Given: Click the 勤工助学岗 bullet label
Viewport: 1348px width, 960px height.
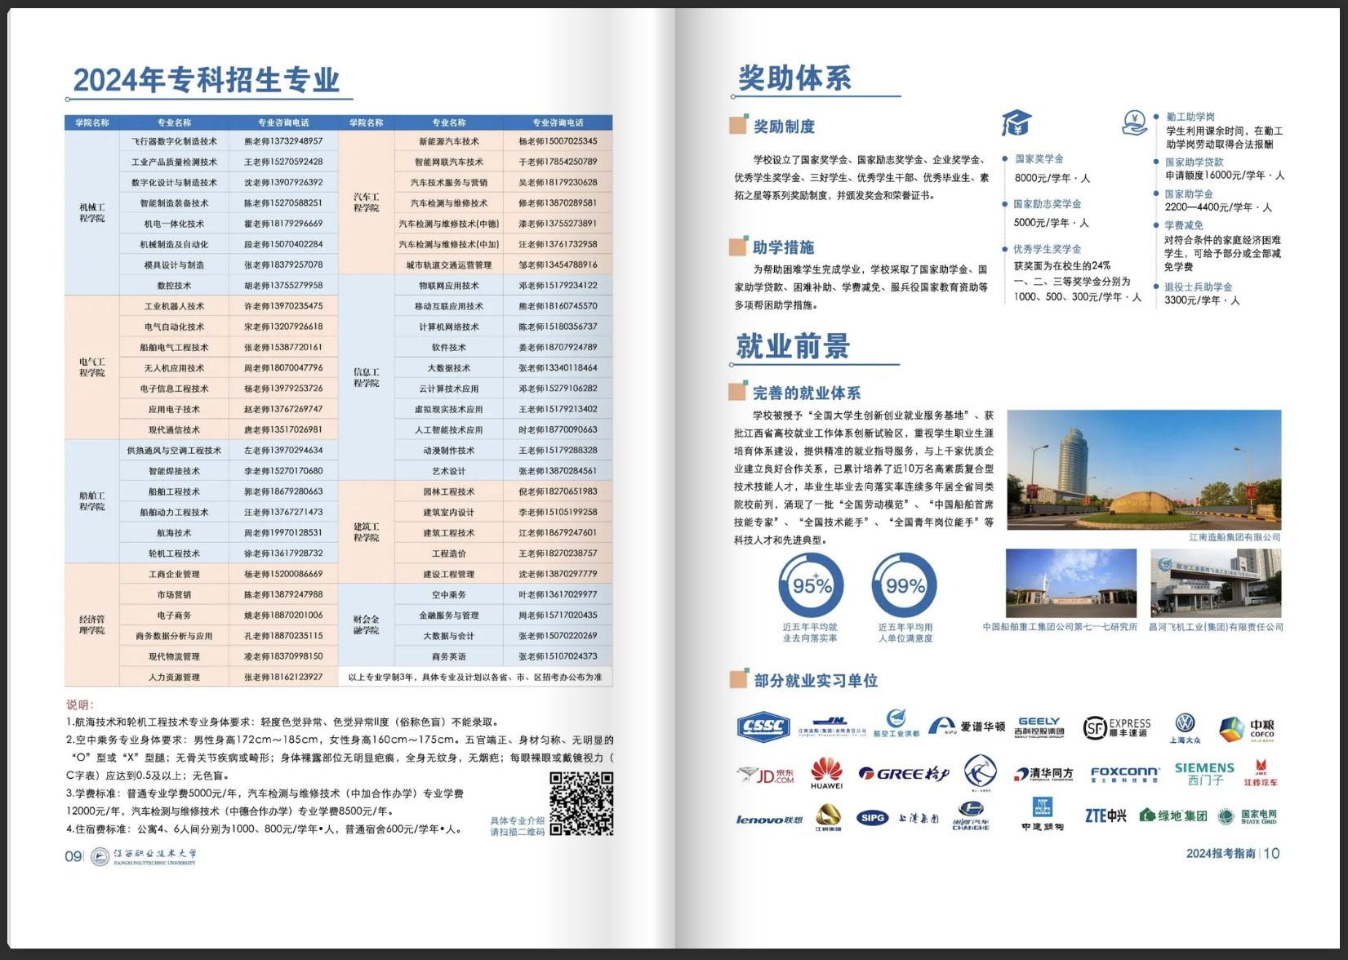Looking at the screenshot, I should [1190, 117].
